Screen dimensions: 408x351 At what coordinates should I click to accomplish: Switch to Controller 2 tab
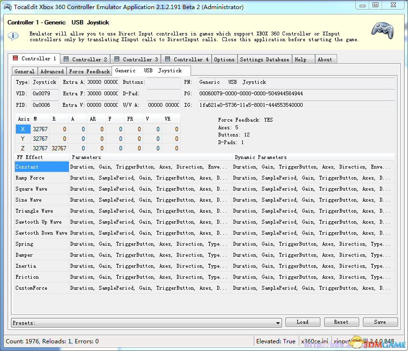(85, 59)
